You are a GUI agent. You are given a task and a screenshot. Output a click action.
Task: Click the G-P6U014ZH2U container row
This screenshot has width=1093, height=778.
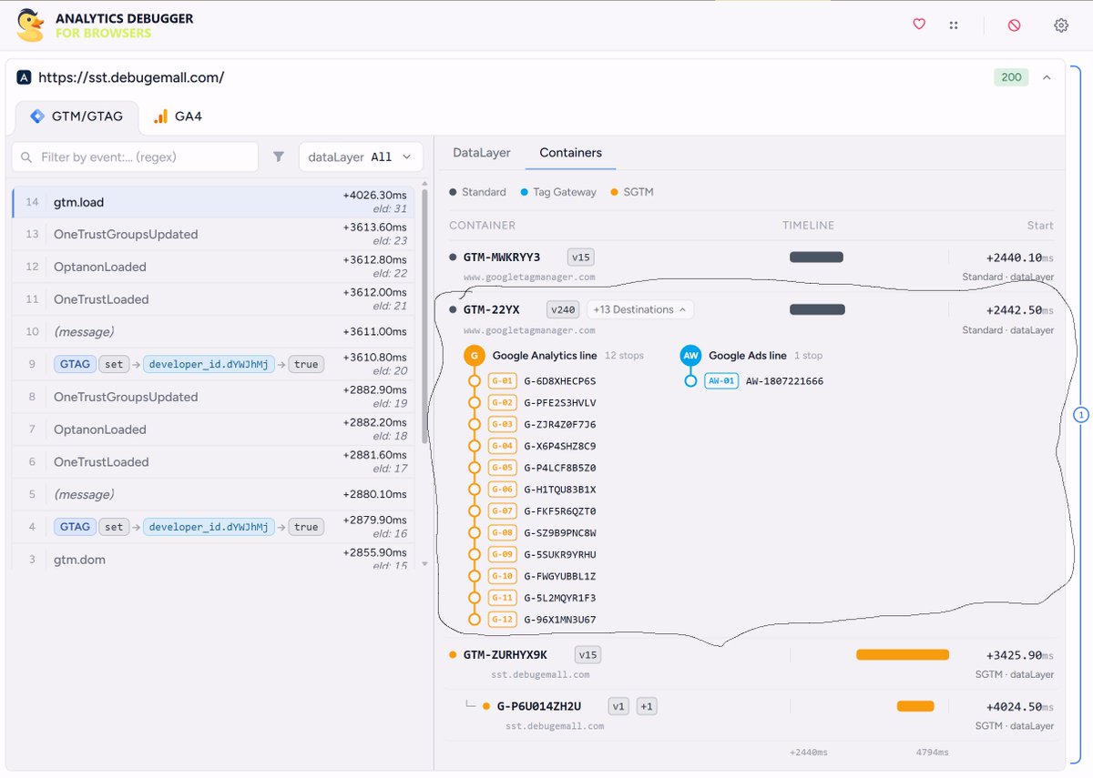click(x=751, y=714)
